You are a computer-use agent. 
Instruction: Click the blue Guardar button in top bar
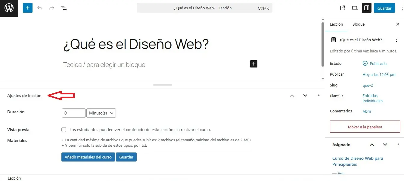pyautogui.click(x=384, y=8)
